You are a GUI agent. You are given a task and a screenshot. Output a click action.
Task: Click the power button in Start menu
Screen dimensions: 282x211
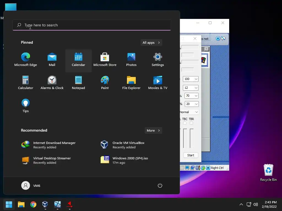pyautogui.click(x=160, y=185)
